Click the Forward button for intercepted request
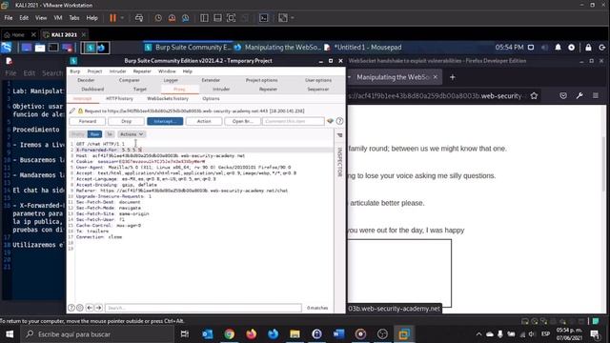Image resolution: width=610 pixels, height=343 pixels. click(88, 121)
